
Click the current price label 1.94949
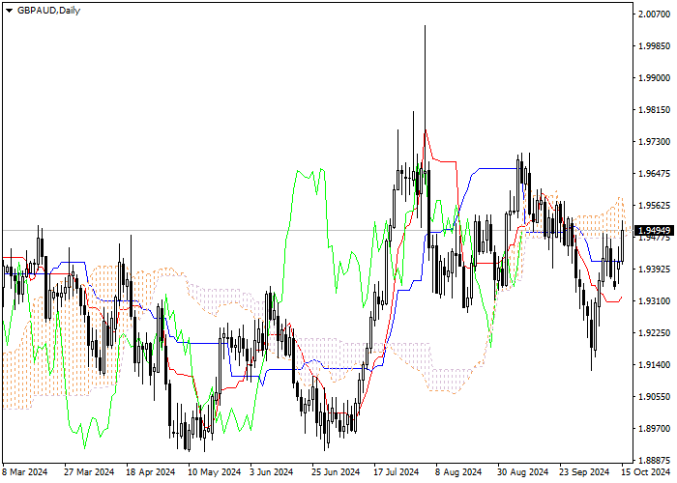tap(654, 230)
